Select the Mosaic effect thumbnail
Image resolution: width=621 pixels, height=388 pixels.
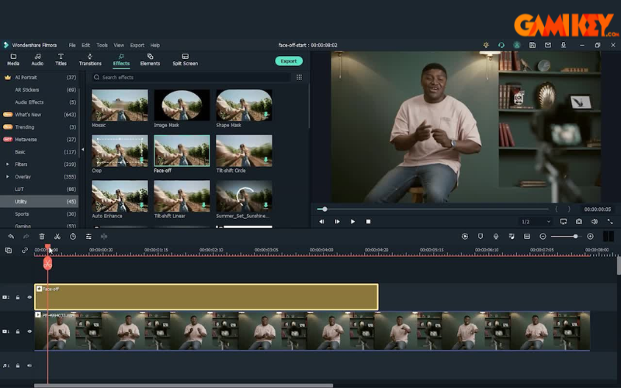120,106
